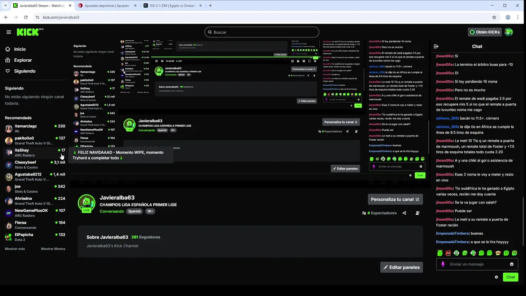This screenshot has width=526, height=296.
Task: Open the browser profile icon
Action: tap(508, 17)
